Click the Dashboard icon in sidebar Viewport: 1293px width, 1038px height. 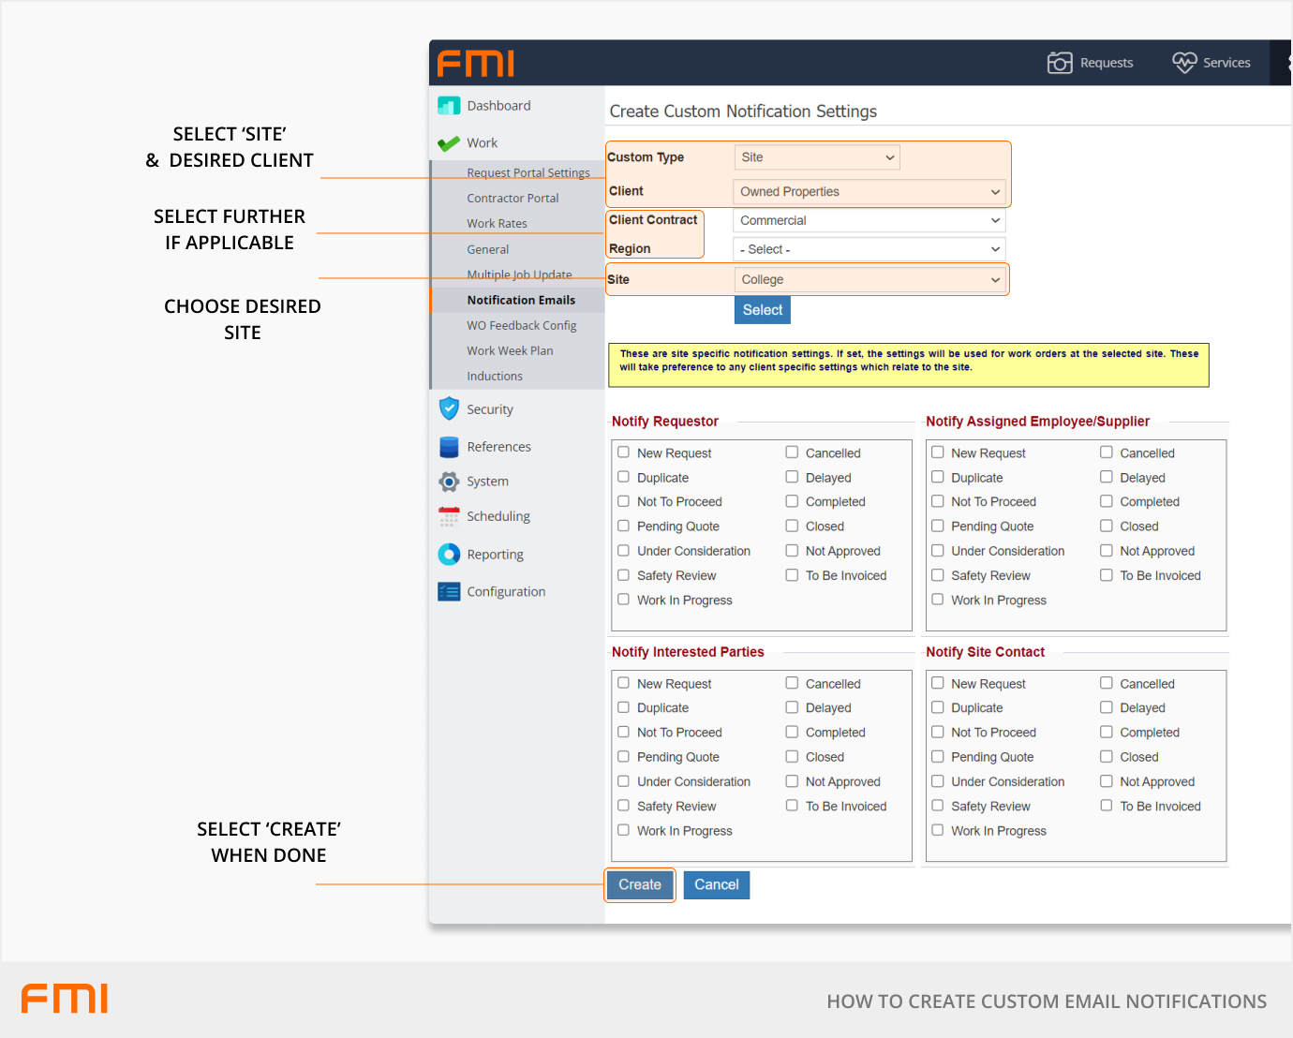(449, 106)
